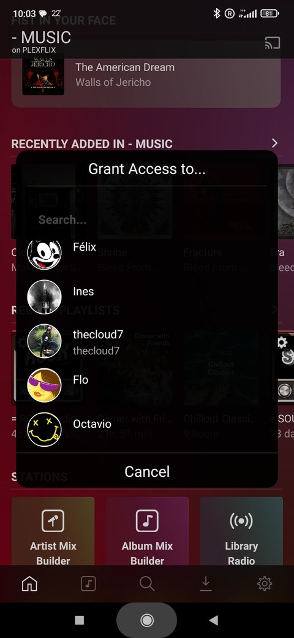
Task: Expand Recently Added in Music chevron
Action: pyautogui.click(x=275, y=143)
